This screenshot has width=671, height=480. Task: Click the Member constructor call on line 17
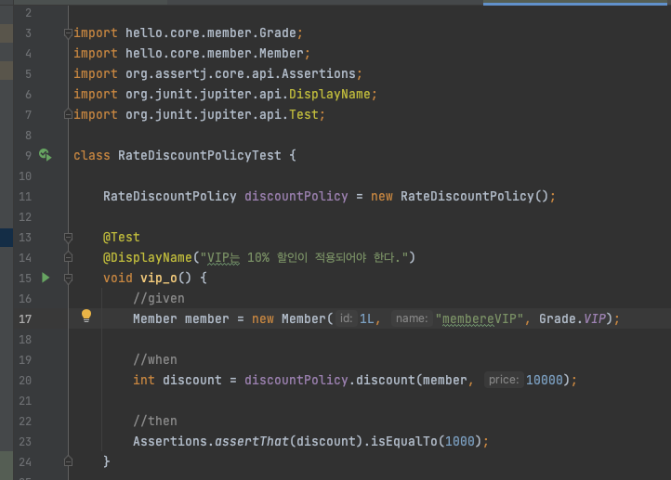coord(303,318)
